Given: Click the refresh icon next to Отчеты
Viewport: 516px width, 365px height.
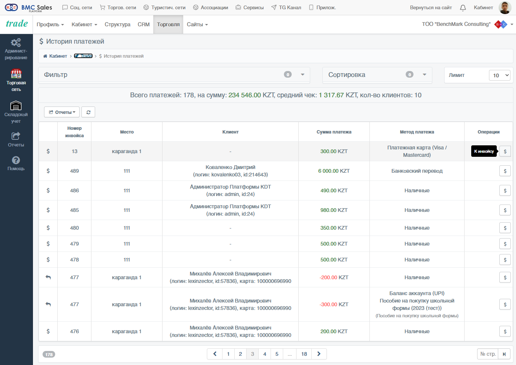Looking at the screenshot, I should pyautogui.click(x=88, y=112).
